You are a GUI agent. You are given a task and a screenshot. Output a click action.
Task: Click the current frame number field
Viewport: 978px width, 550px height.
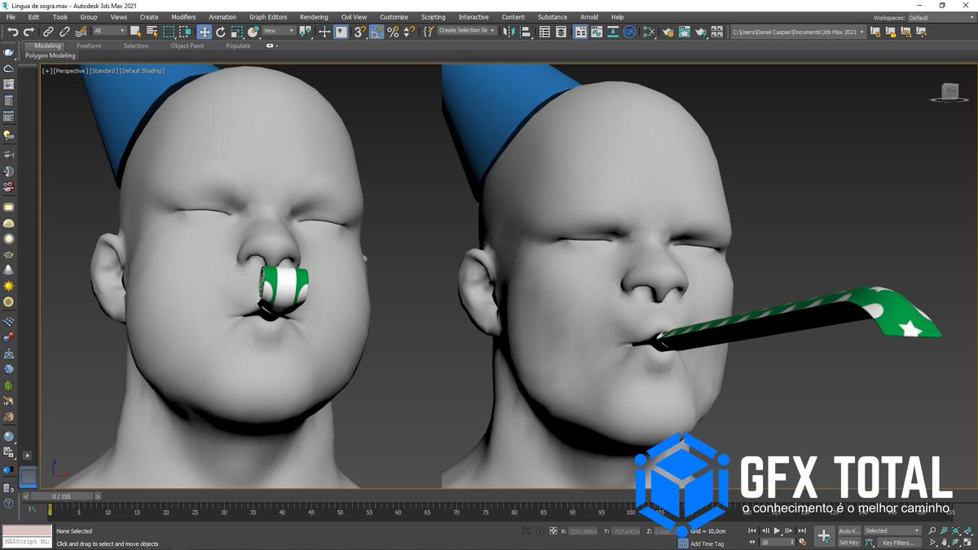[x=778, y=542]
